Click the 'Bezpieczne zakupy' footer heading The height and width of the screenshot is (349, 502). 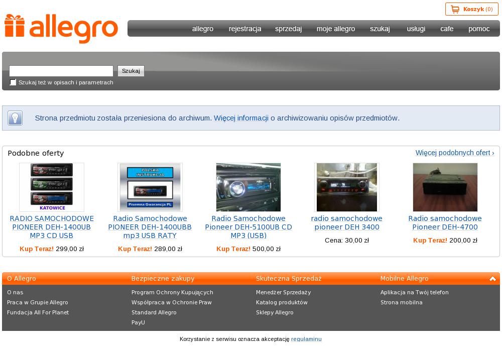pos(163,279)
